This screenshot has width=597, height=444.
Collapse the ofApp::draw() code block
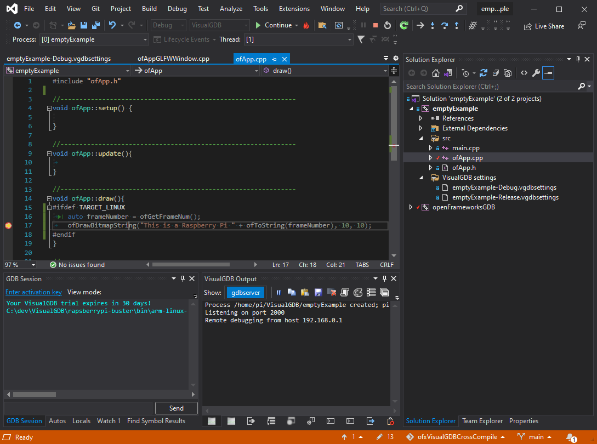(49, 198)
